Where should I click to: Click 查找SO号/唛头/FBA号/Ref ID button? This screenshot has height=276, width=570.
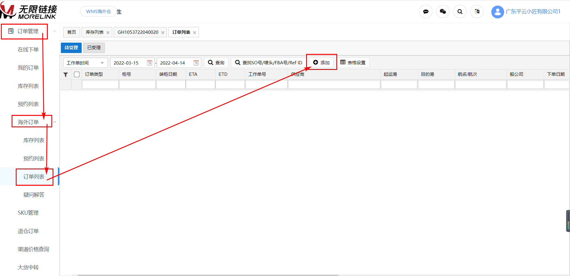[x=269, y=62]
